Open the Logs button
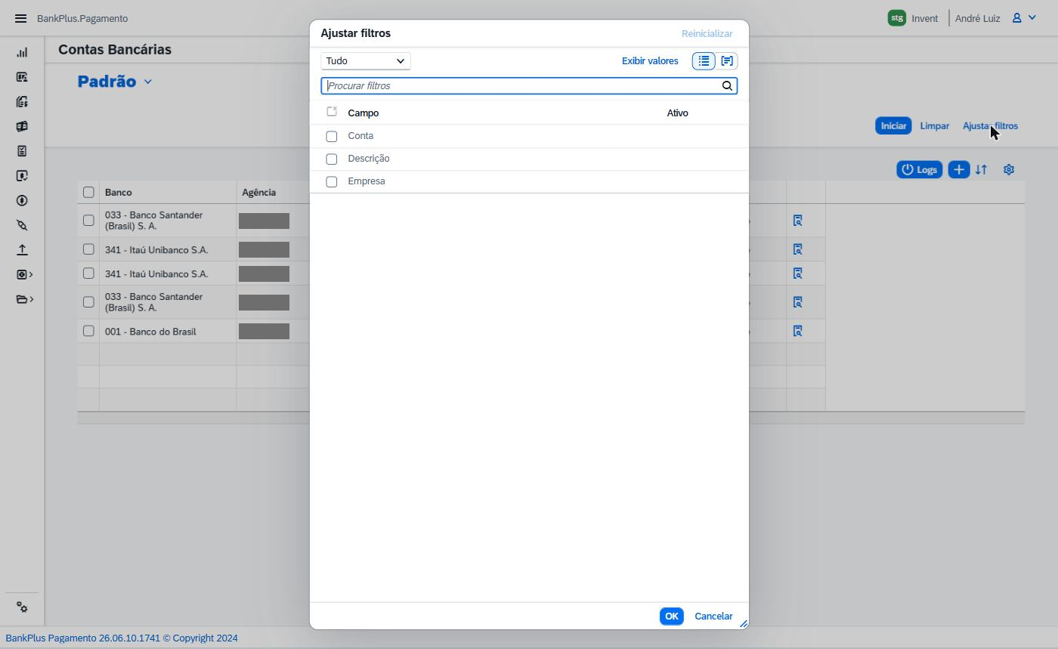This screenshot has width=1058, height=649. (920, 170)
